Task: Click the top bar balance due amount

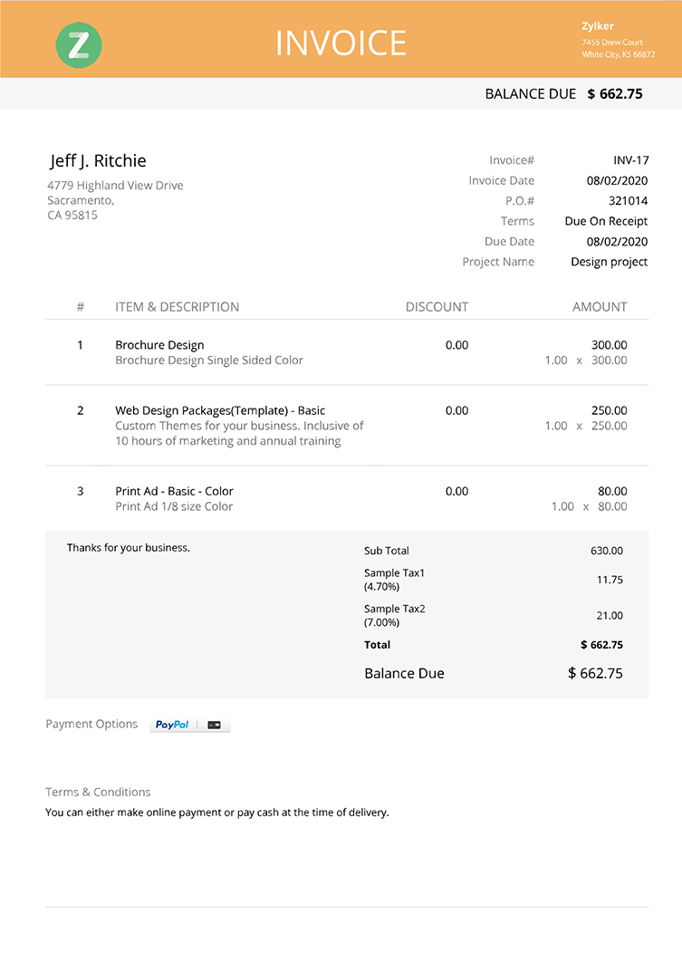Action: point(615,93)
